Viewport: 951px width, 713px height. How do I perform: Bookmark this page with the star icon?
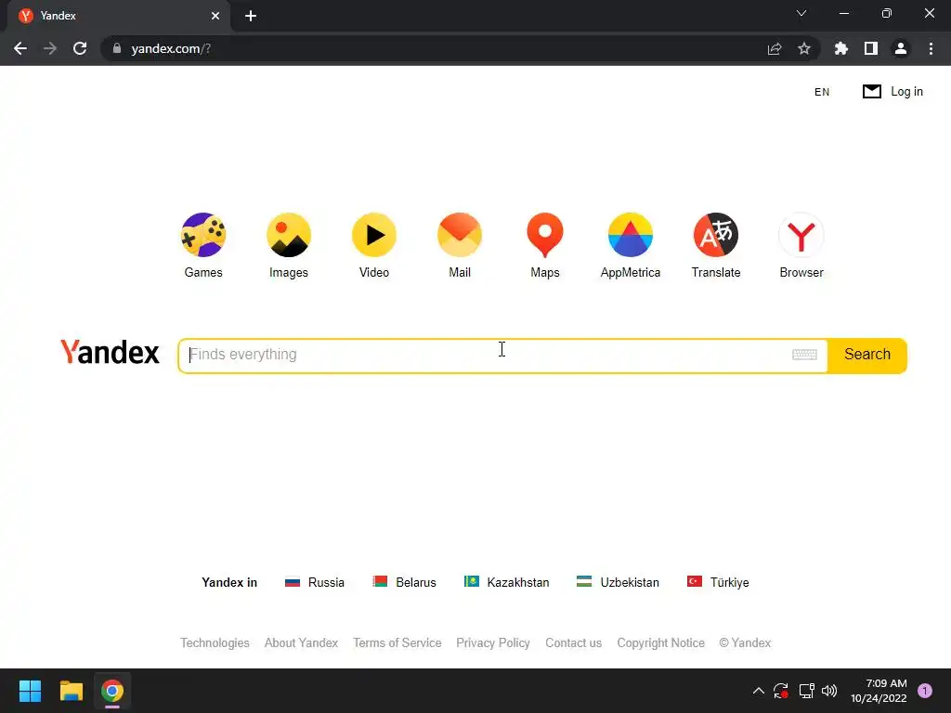click(804, 48)
